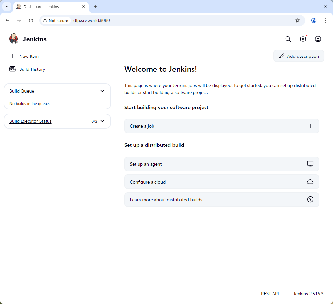Screen dimensions: 333x304
Task: Click the cloud icon on Configure a cloud
Action: click(310, 182)
